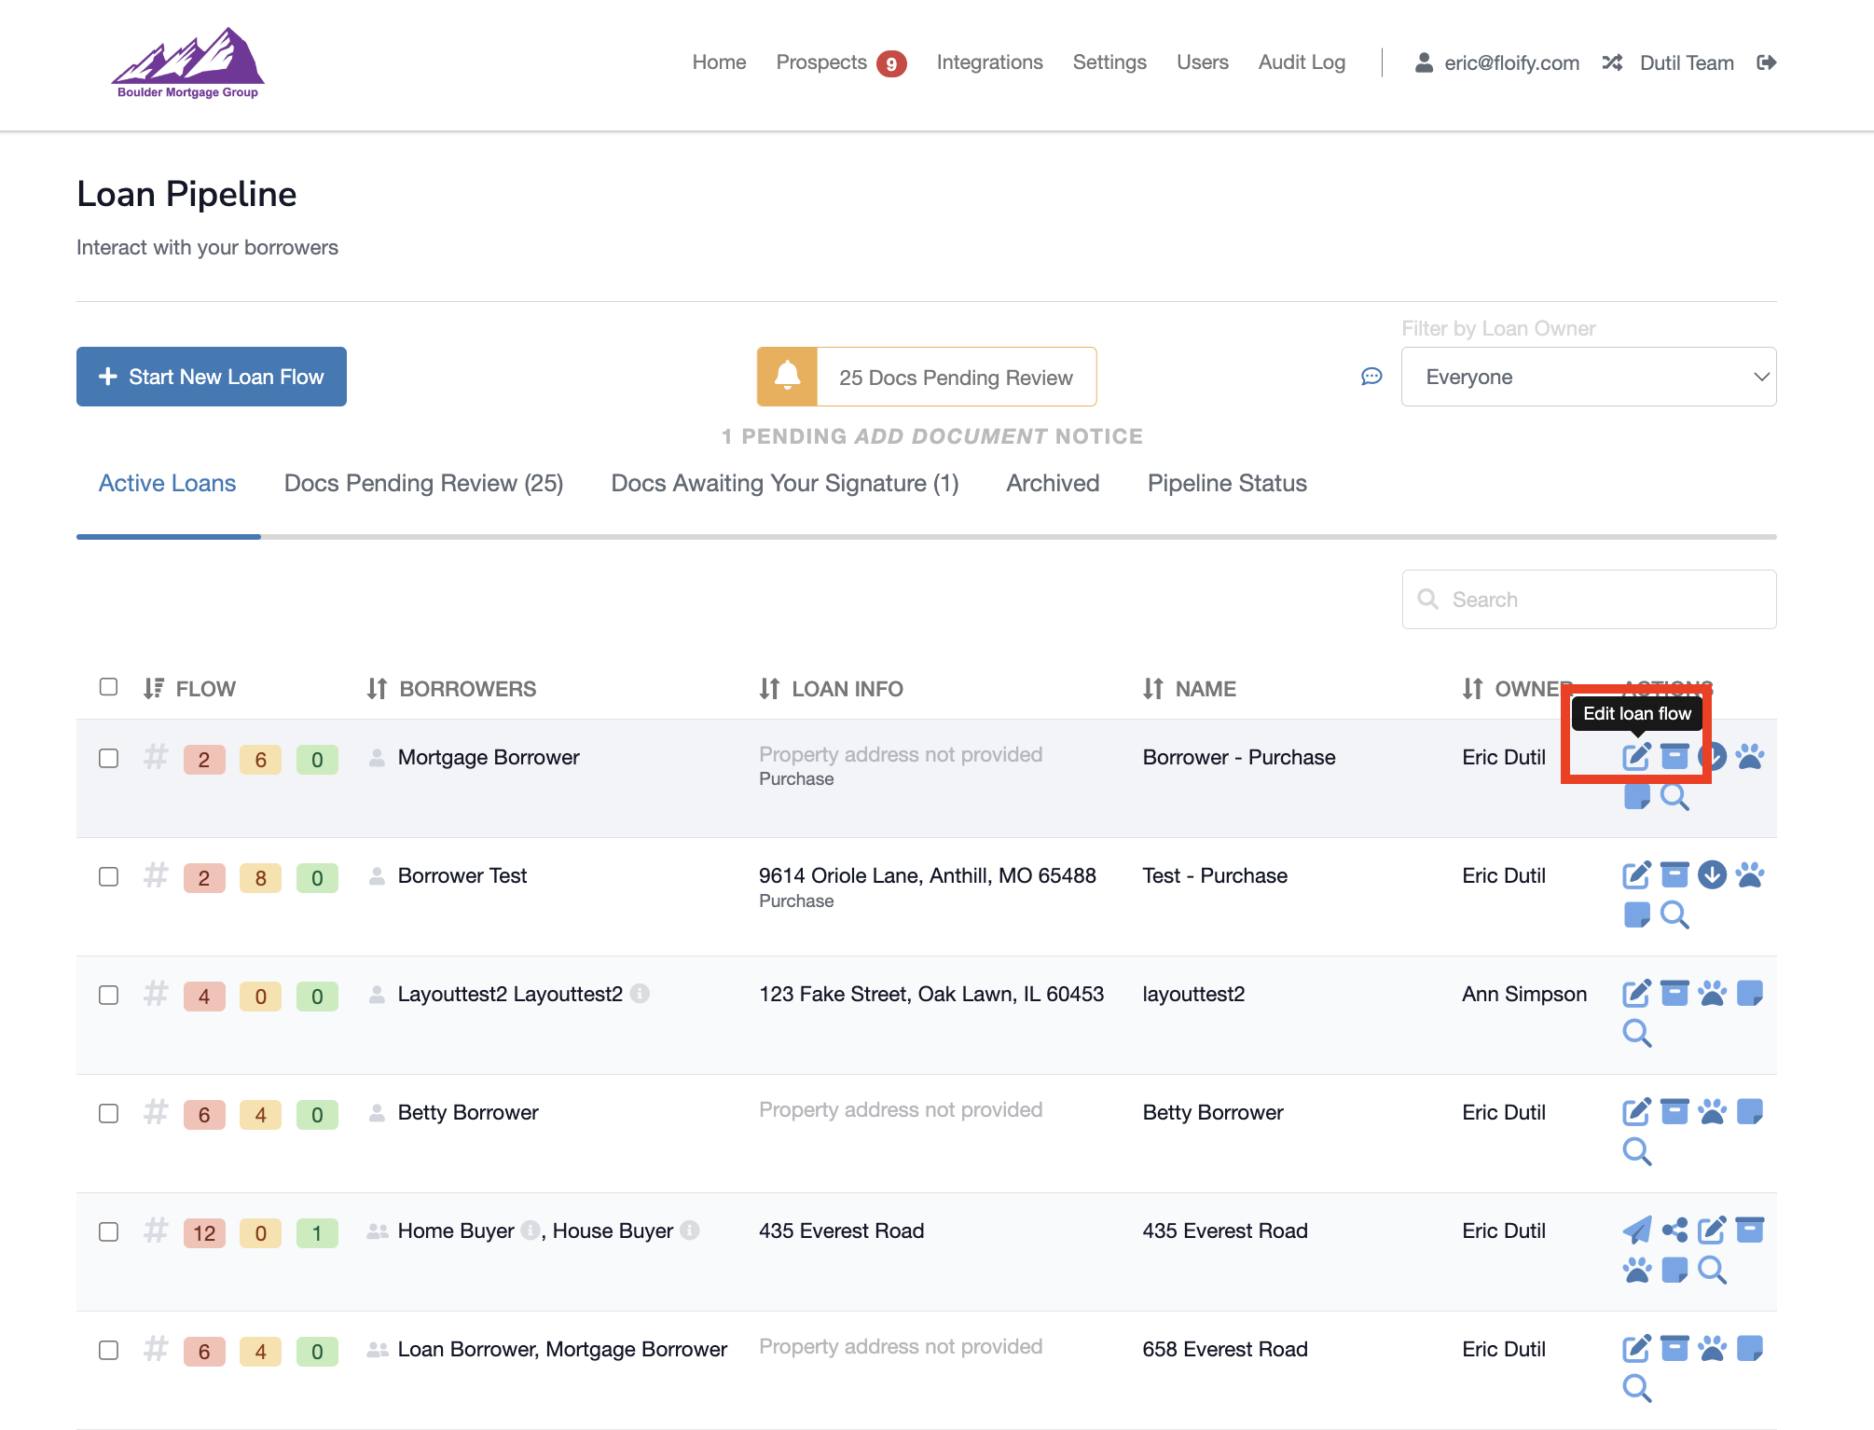Click share icon in 435 Everest Road row

click(1674, 1230)
